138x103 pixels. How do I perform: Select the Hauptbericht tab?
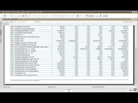pos(6,24)
